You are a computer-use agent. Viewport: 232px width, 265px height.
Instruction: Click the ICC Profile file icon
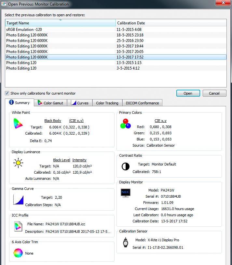[18, 226]
